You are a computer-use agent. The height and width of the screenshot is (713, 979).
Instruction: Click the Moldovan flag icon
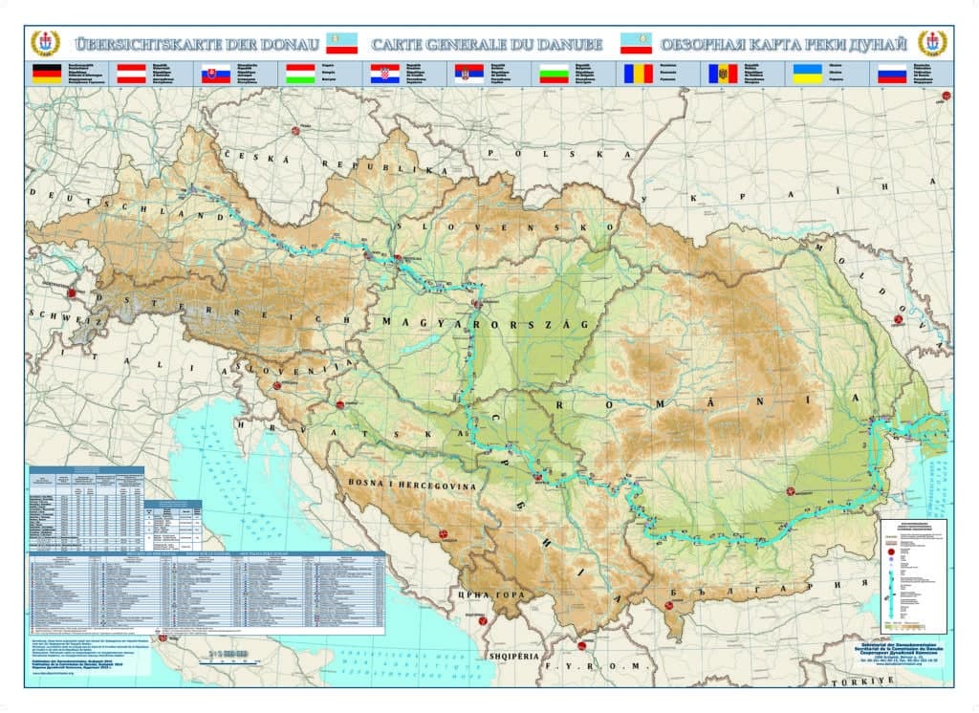(723, 74)
